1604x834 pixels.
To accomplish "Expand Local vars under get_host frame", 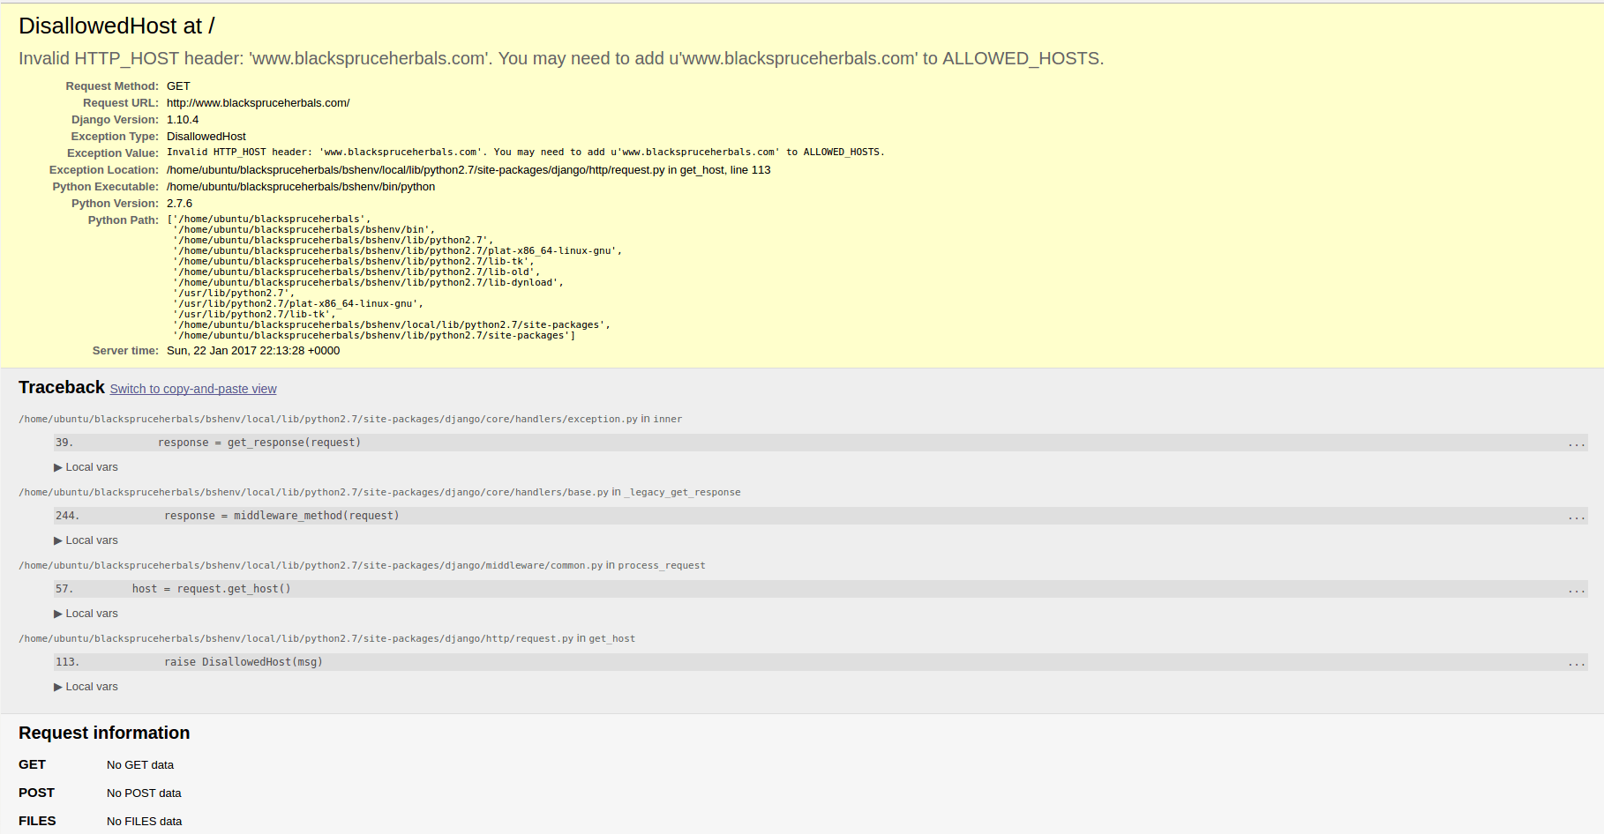I will click(x=86, y=687).
